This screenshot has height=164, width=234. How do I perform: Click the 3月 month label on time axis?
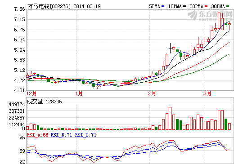207,93
